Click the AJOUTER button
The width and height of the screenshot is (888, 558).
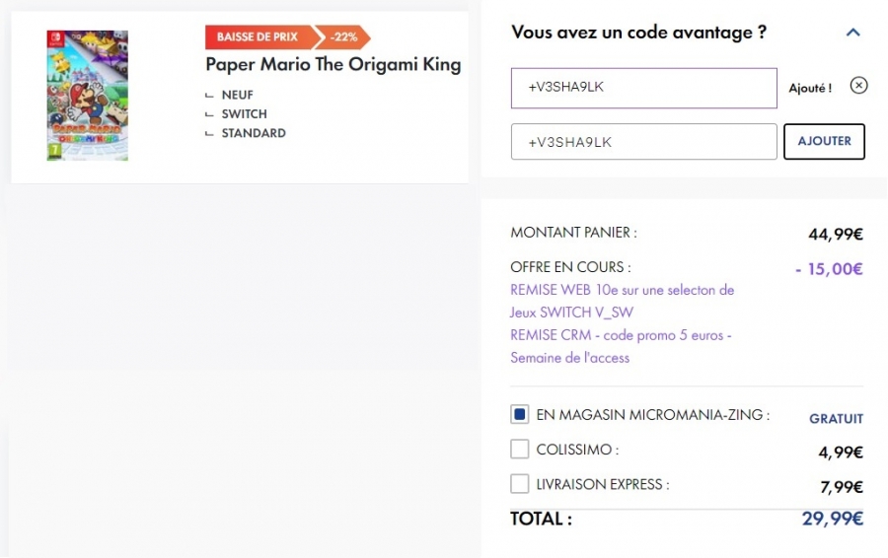[x=824, y=141]
